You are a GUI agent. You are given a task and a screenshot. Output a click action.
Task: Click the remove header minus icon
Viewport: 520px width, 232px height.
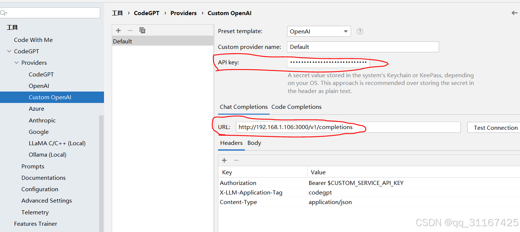tap(236, 160)
